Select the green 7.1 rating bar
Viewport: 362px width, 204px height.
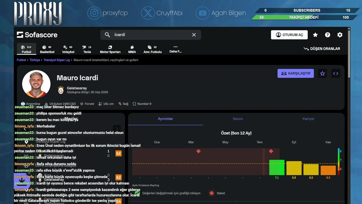tap(277, 167)
